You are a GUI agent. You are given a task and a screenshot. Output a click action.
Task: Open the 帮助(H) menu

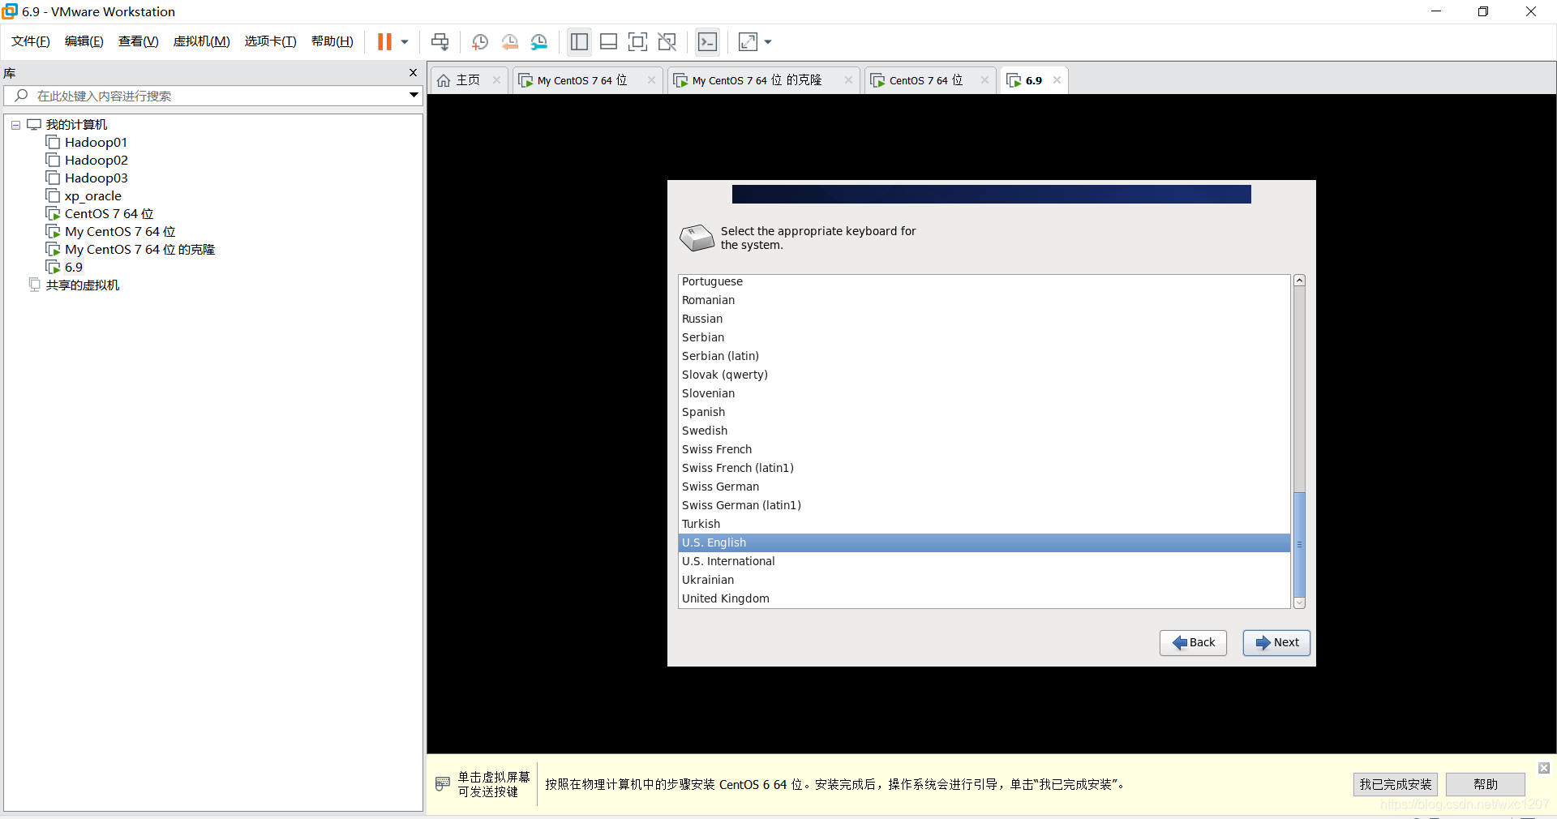pyautogui.click(x=332, y=41)
